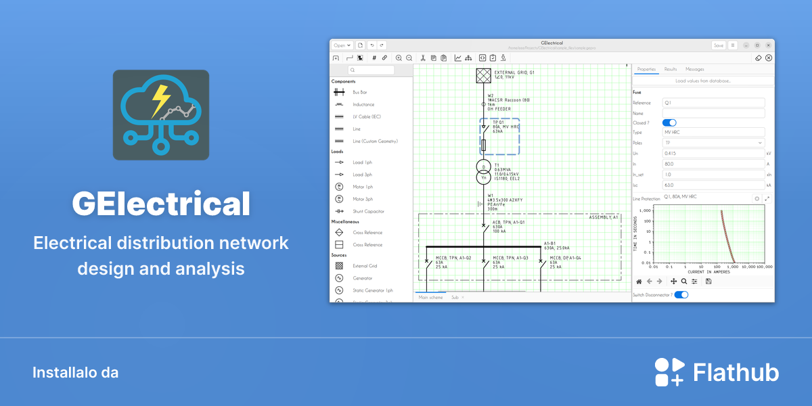Click the In field 80.0

pos(713,164)
